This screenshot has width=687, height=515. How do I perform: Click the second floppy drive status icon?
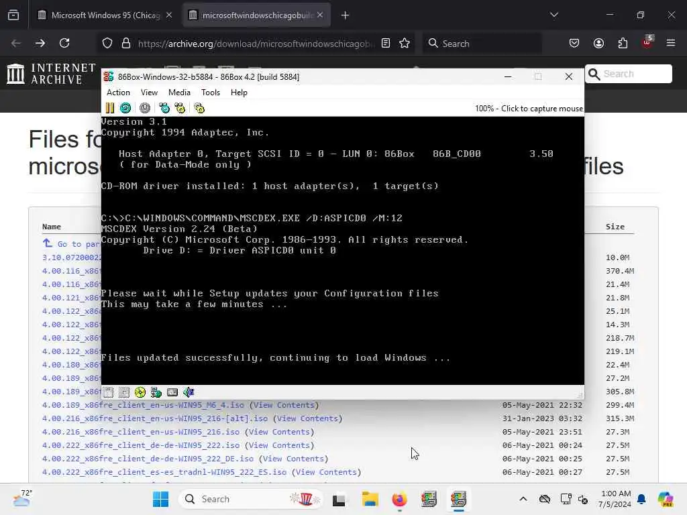124,392
